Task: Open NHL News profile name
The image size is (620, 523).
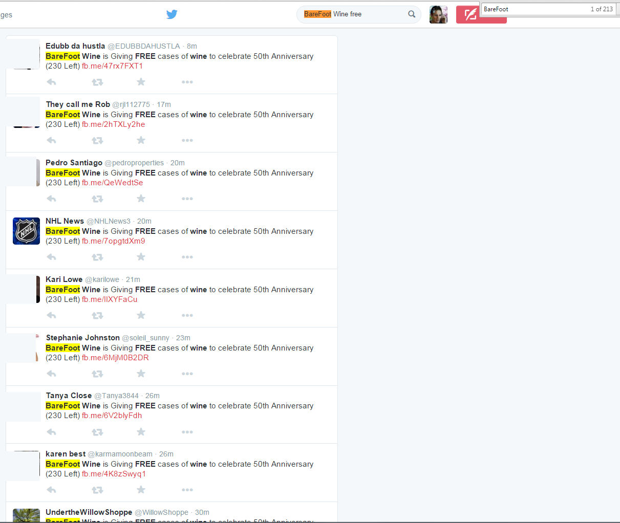Action: click(65, 221)
